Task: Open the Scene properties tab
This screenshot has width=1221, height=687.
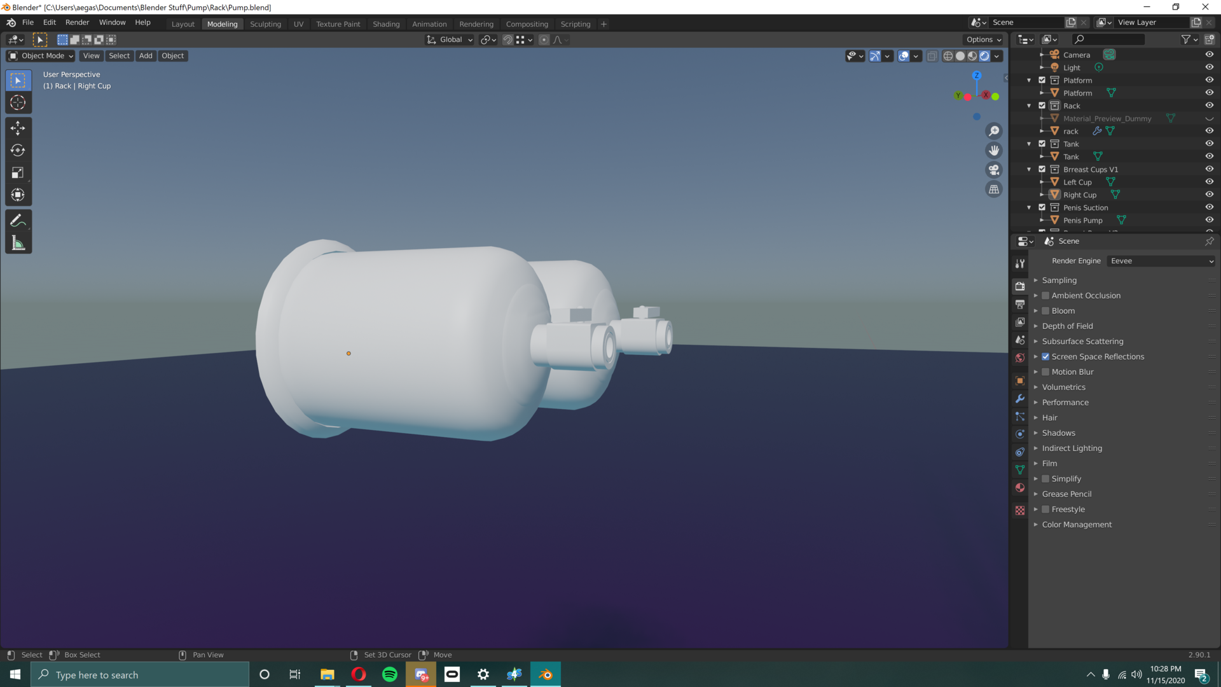Action: [x=1020, y=340]
